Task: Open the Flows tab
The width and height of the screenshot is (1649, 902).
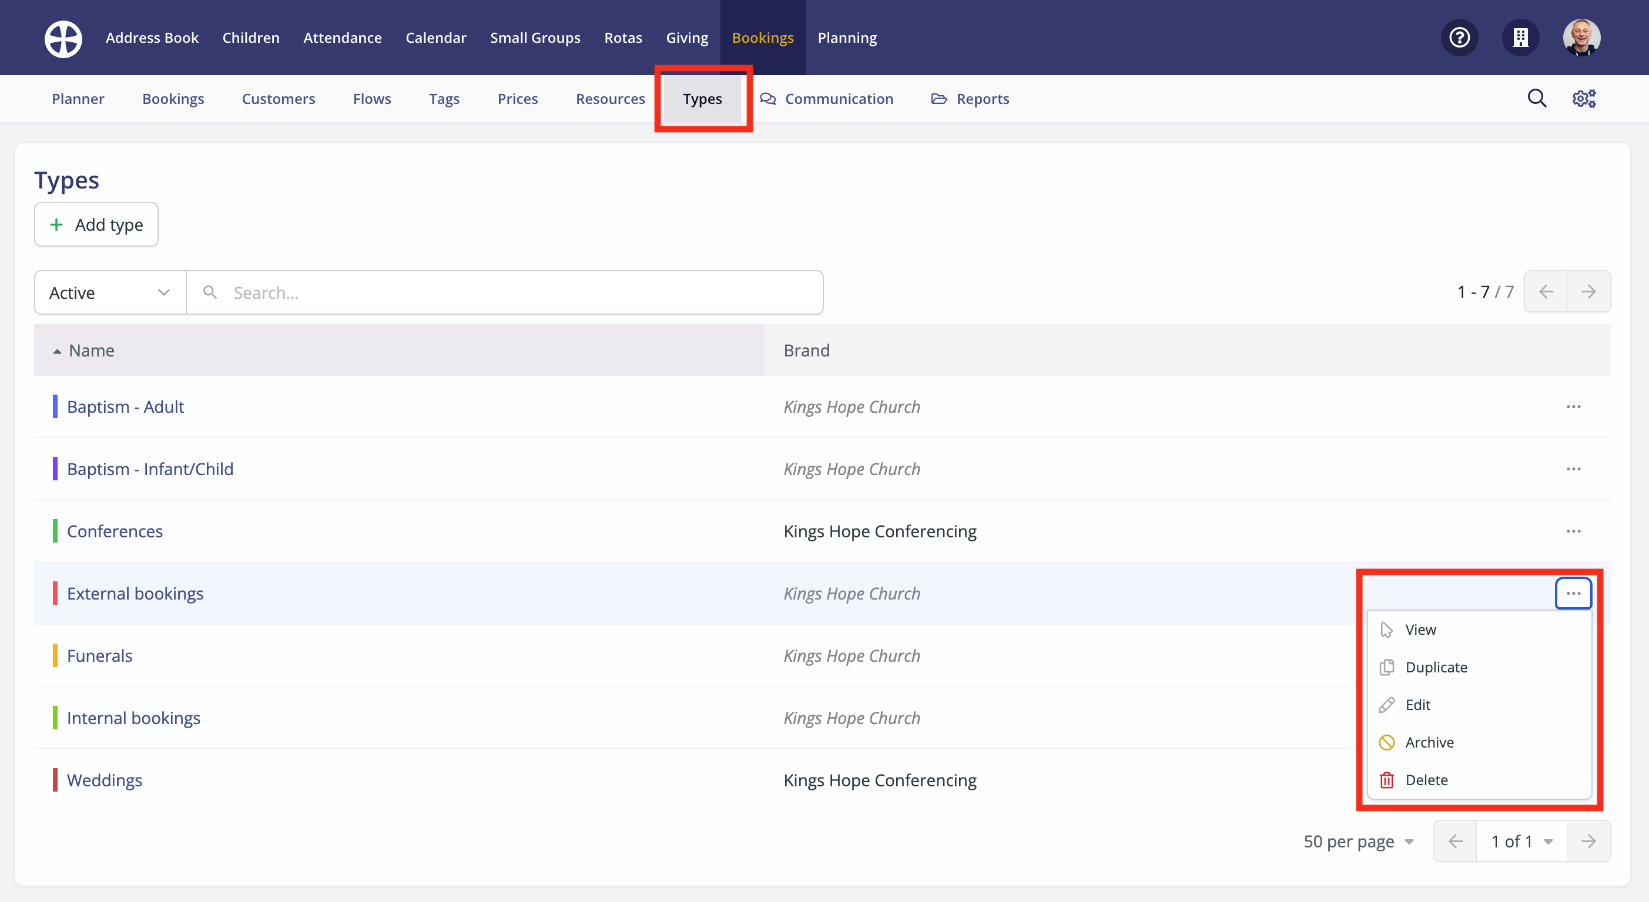Action: (372, 99)
